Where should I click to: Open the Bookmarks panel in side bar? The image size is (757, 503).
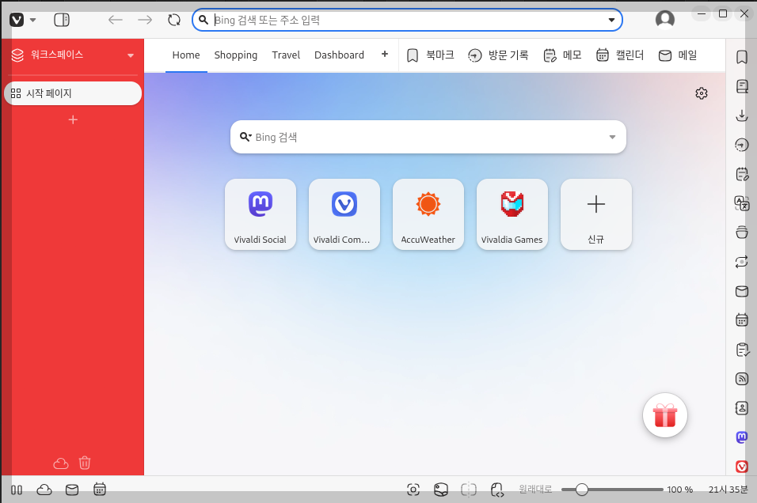point(741,57)
